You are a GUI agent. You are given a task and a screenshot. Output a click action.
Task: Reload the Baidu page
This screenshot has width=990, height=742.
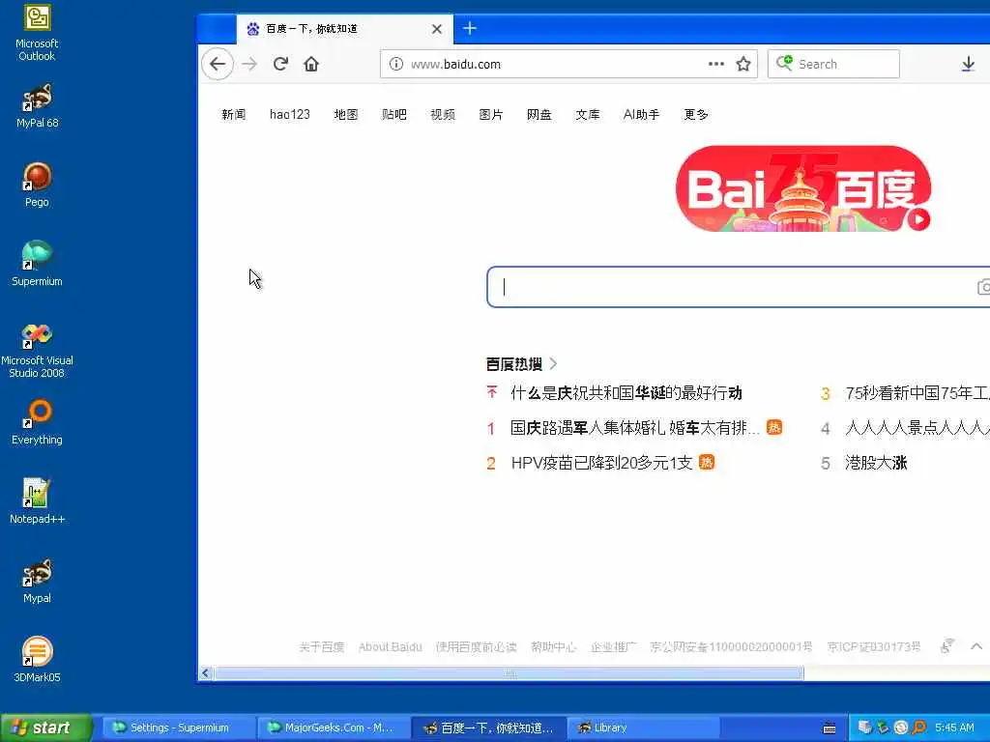point(281,64)
